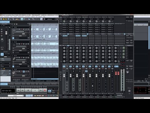Click the microphone icon on track 3

click(x=14, y=59)
